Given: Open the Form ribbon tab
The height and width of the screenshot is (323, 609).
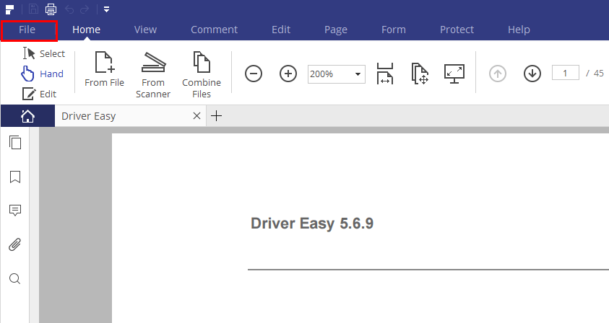Looking at the screenshot, I should 394,30.
